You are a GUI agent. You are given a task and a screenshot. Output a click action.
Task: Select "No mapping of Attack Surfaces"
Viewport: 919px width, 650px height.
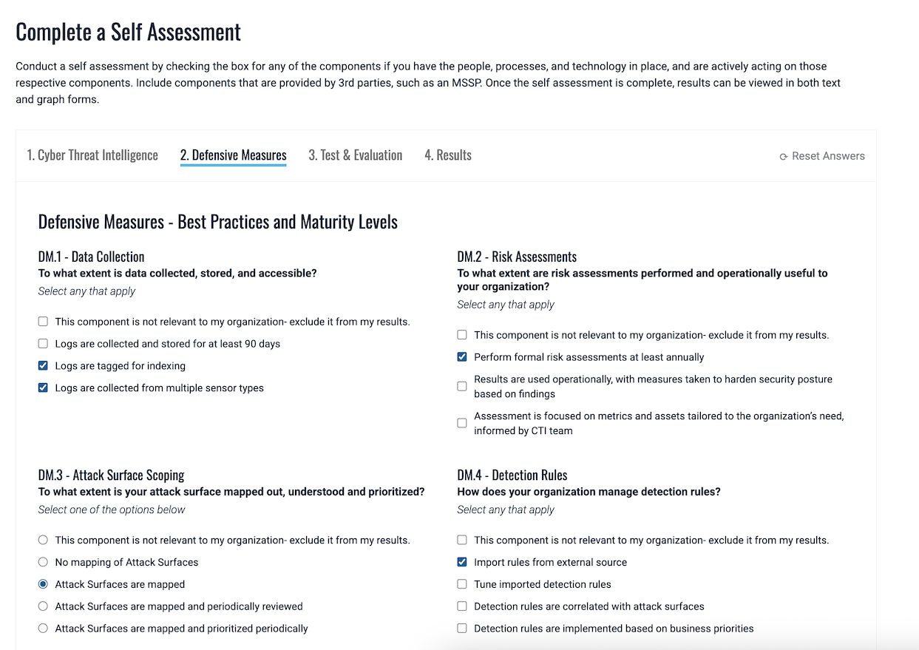[42, 562]
